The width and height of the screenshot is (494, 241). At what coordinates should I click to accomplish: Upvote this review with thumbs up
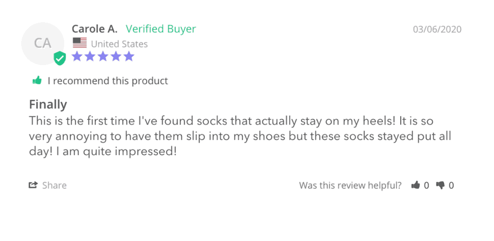(x=415, y=185)
